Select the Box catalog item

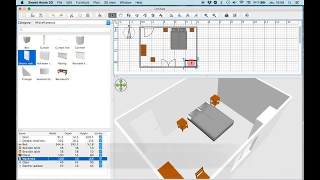tap(26, 42)
